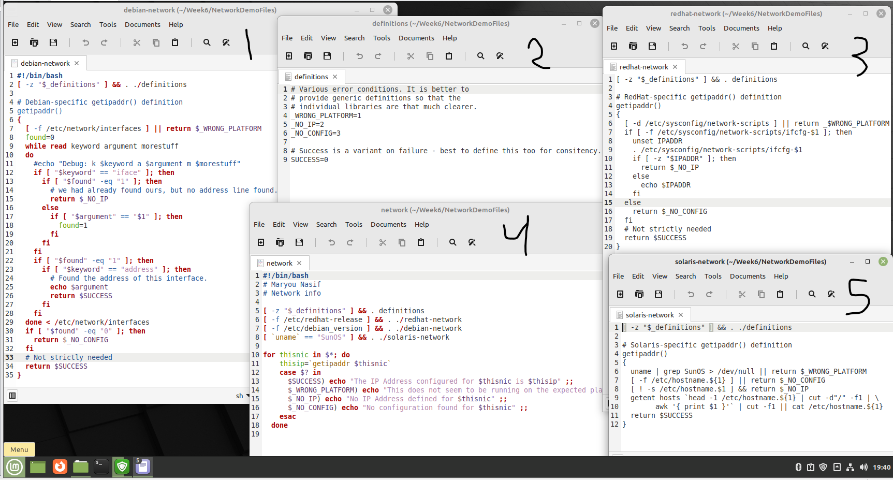Create a new document in debian-network window
The image size is (893, 480).
click(x=14, y=42)
